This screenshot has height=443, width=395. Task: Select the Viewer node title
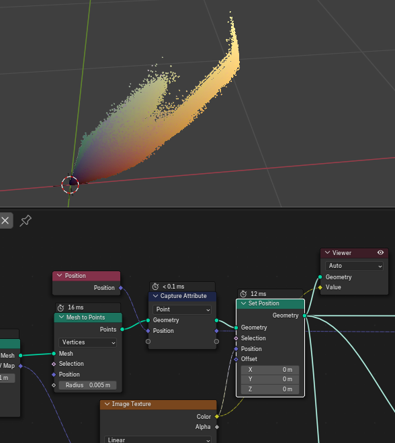(341, 253)
